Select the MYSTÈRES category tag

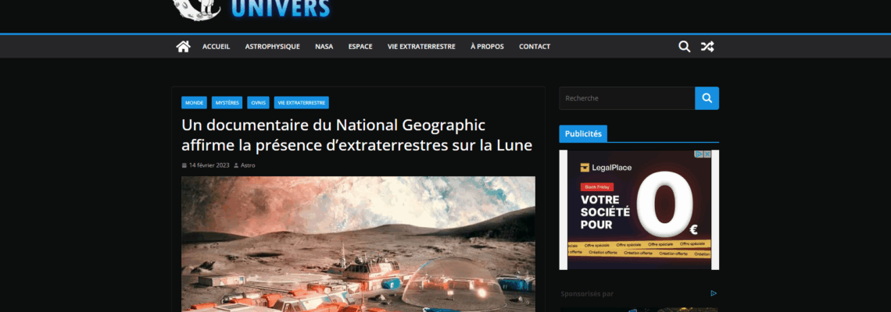(x=227, y=103)
